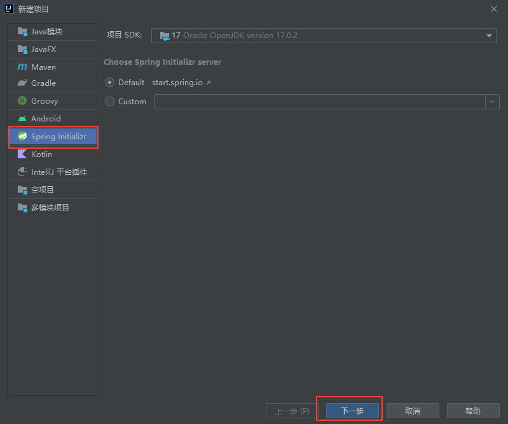Screen dimensions: 508x424
Task: Expand the Custom server URL dropdown arrow
Action: (493, 102)
